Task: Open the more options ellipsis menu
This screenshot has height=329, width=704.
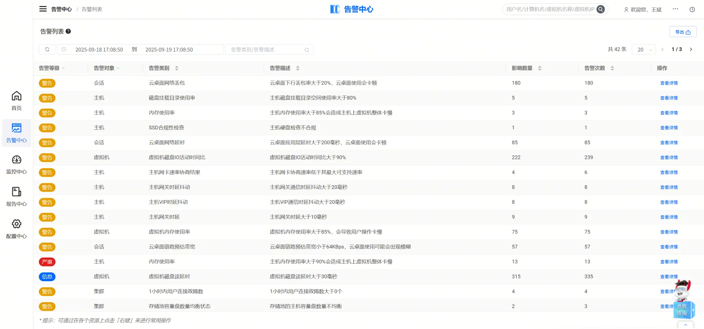Action: [x=675, y=9]
